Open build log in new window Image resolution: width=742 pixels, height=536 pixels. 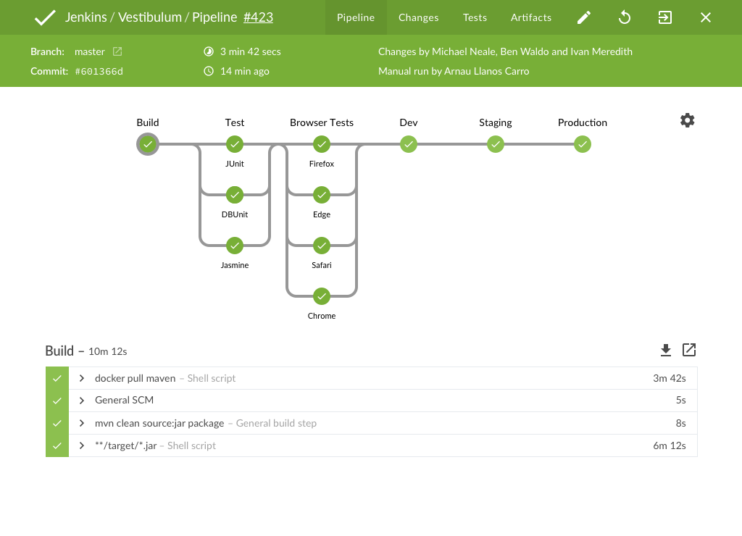tap(689, 351)
